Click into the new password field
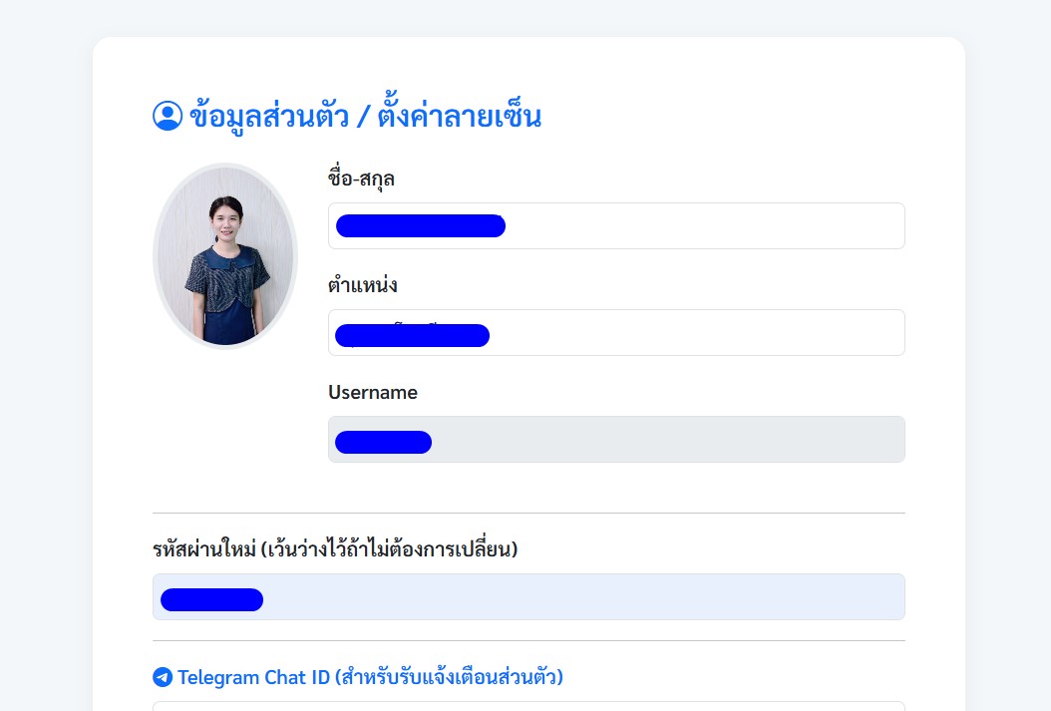This screenshot has height=711, width=1051. pos(528,596)
